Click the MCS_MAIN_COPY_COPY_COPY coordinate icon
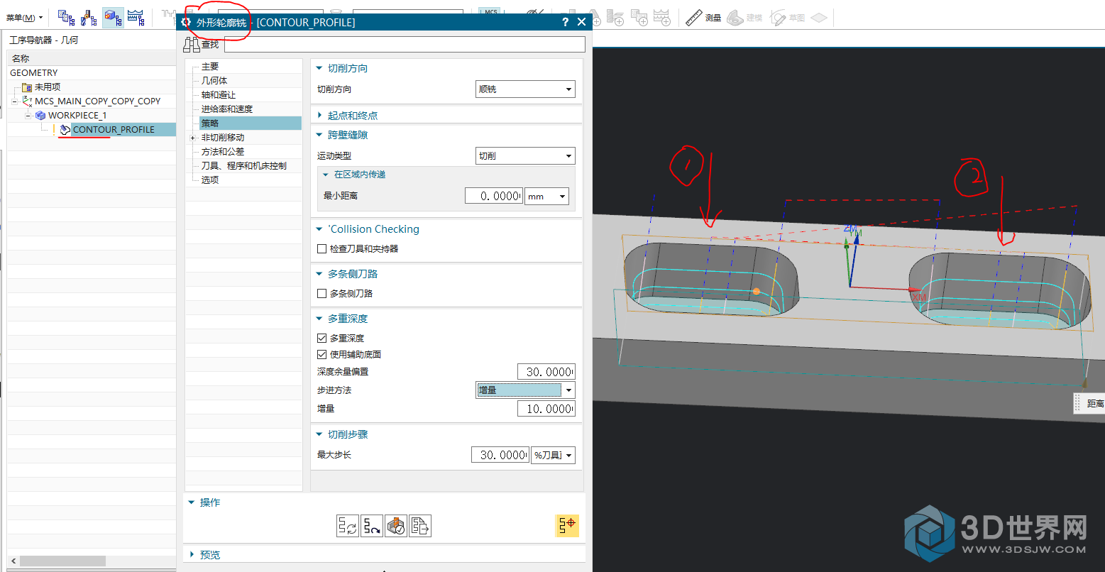 (x=27, y=101)
